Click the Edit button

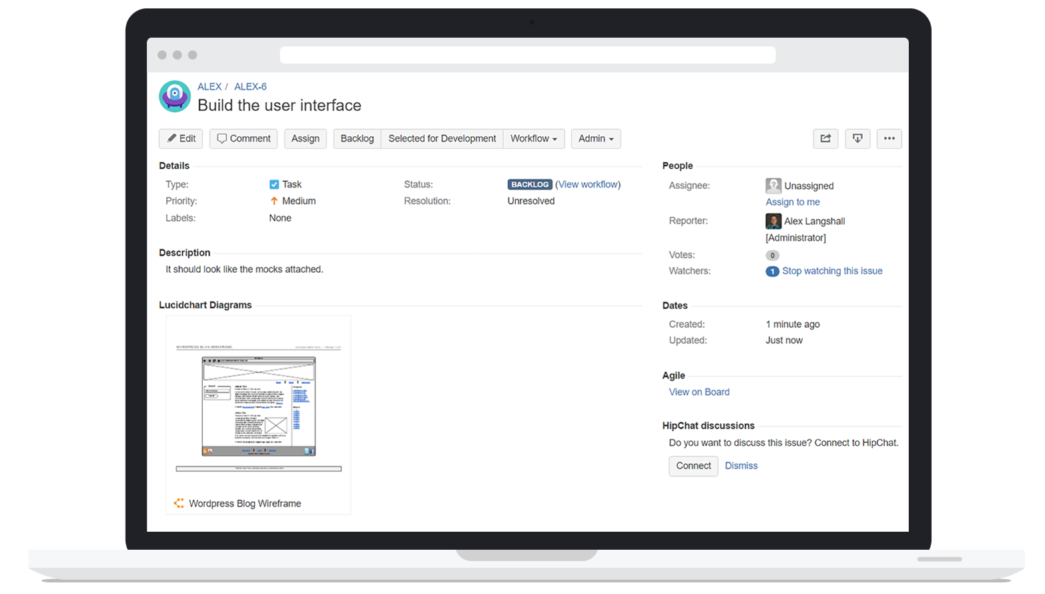(181, 139)
